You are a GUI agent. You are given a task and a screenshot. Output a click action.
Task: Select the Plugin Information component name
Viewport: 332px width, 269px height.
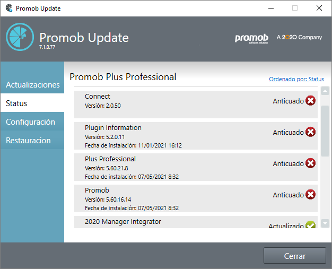tap(113, 128)
